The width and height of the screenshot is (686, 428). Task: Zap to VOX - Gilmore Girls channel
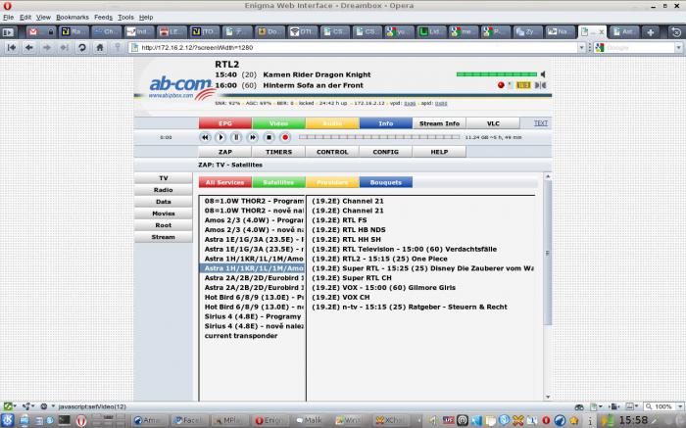coord(383,288)
